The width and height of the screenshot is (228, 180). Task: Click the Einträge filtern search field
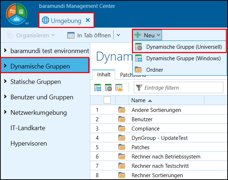[x=179, y=88]
